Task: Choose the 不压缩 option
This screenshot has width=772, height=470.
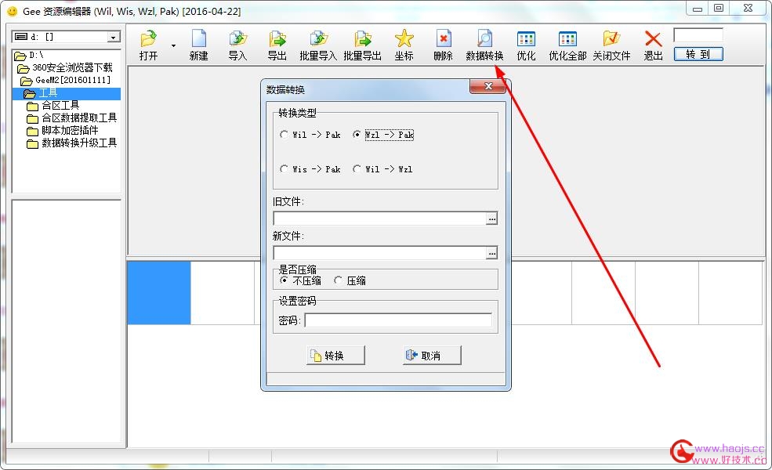Action: click(x=300, y=280)
